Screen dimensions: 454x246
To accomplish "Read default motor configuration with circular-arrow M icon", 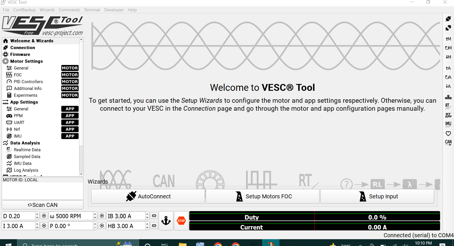I will [x=448, y=48].
